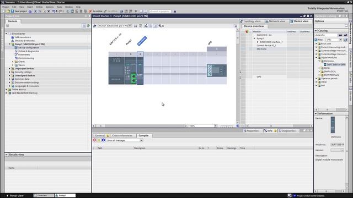Open the Project menu
The width and height of the screenshot is (353, 198).
point(6,7)
